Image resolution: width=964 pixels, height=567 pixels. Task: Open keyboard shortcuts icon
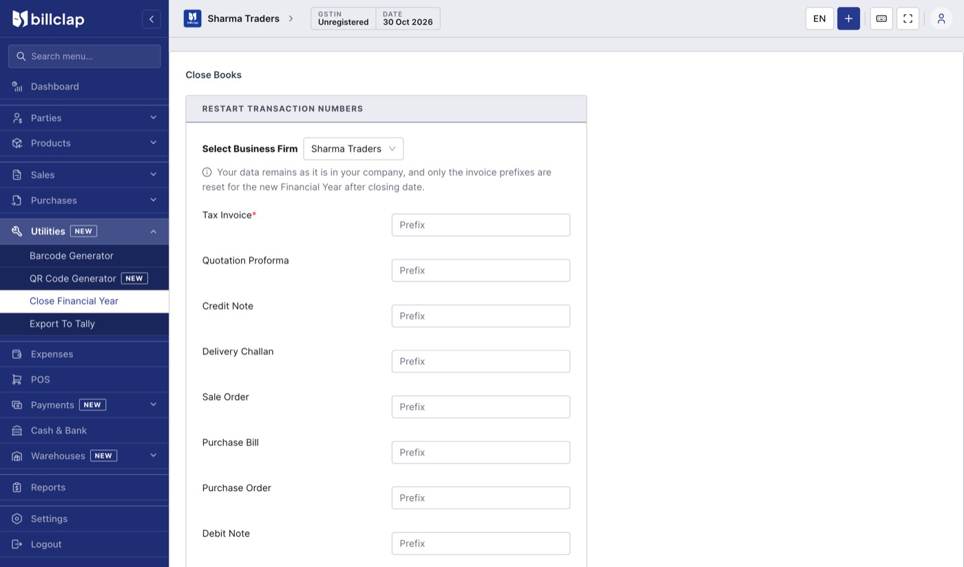tap(881, 19)
